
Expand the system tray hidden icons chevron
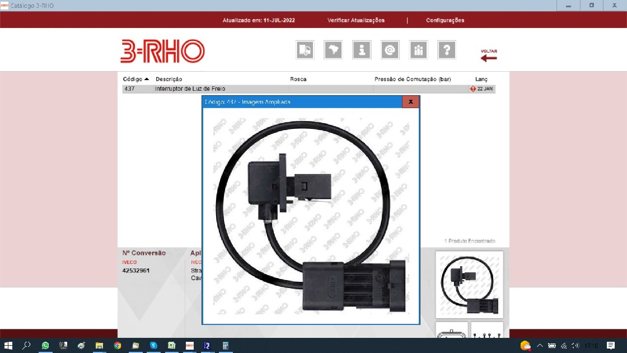[540, 346]
